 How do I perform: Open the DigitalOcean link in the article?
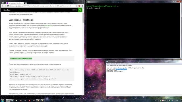(49, 25)
